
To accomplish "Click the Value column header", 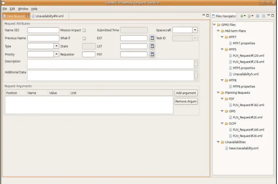I will tap(58, 93).
